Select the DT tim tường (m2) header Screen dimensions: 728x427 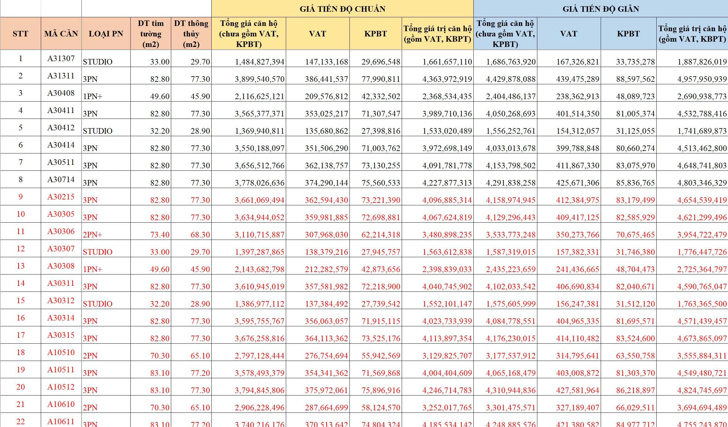point(151,34)
